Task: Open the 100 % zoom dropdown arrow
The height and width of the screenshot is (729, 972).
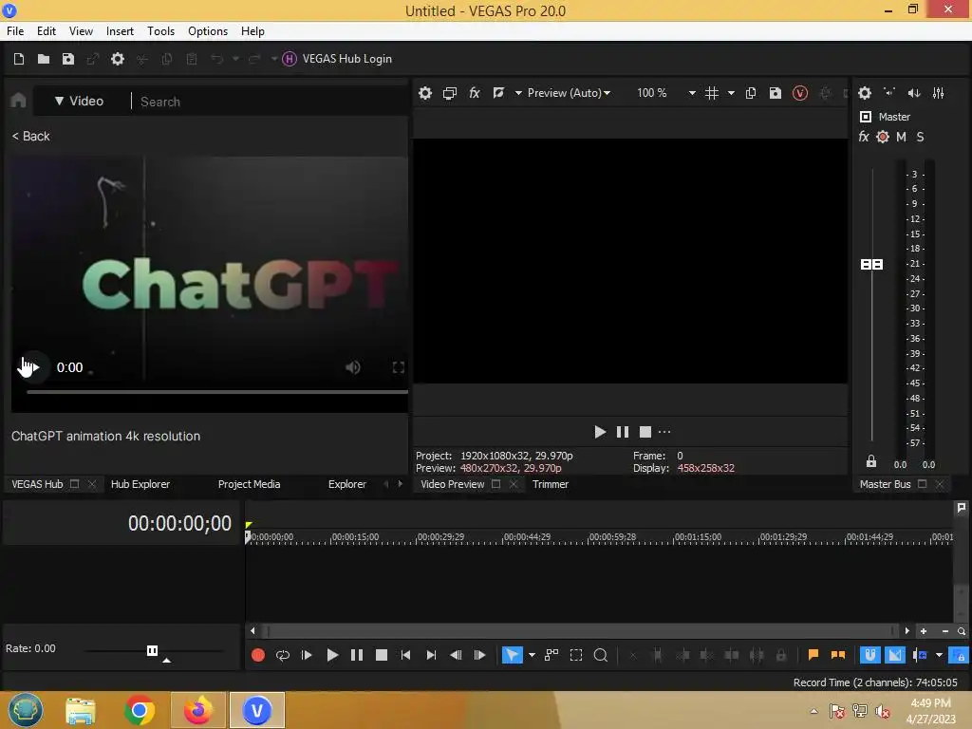Action: click(x=692, y=93)
